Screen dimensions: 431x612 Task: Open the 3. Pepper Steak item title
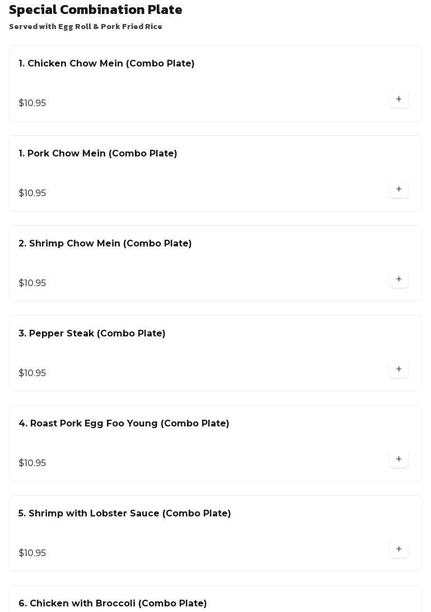pyautogui.click(x=92, y=333)
